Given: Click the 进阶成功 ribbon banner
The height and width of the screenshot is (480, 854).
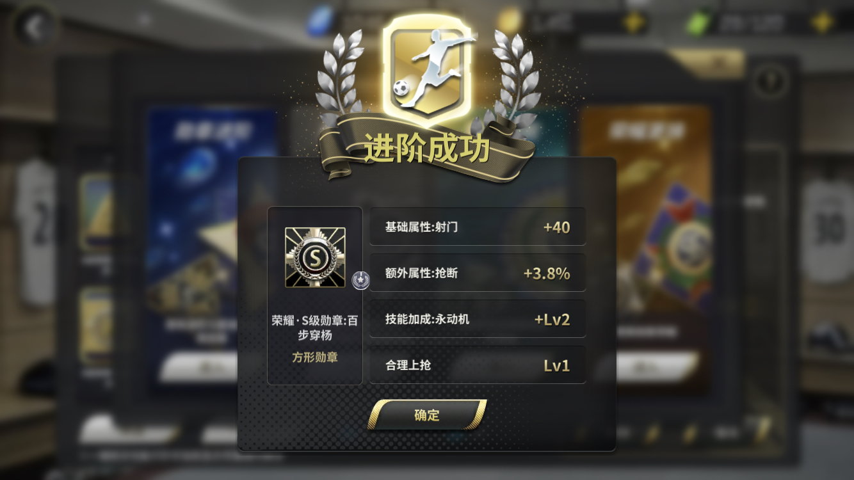Looking at the screenshot, I should coord(427,148).
